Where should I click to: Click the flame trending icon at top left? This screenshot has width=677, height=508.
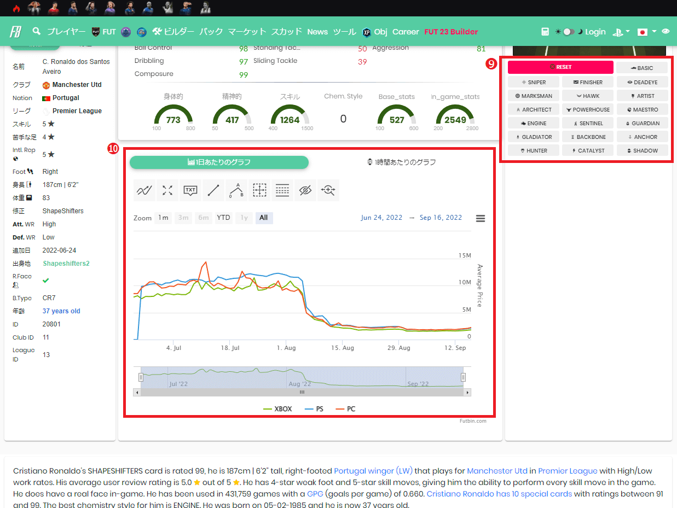pyautogui.click(x=16, y=8)
